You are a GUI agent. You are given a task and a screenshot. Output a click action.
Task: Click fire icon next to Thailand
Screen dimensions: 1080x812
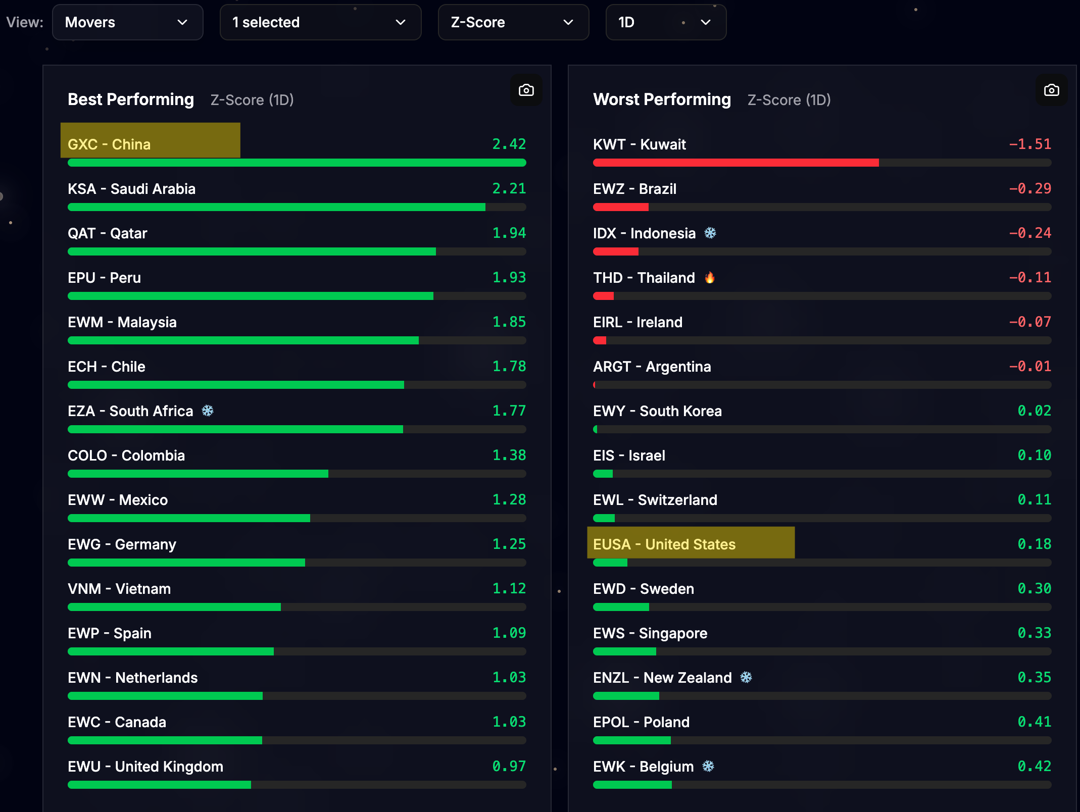[710, 277]
